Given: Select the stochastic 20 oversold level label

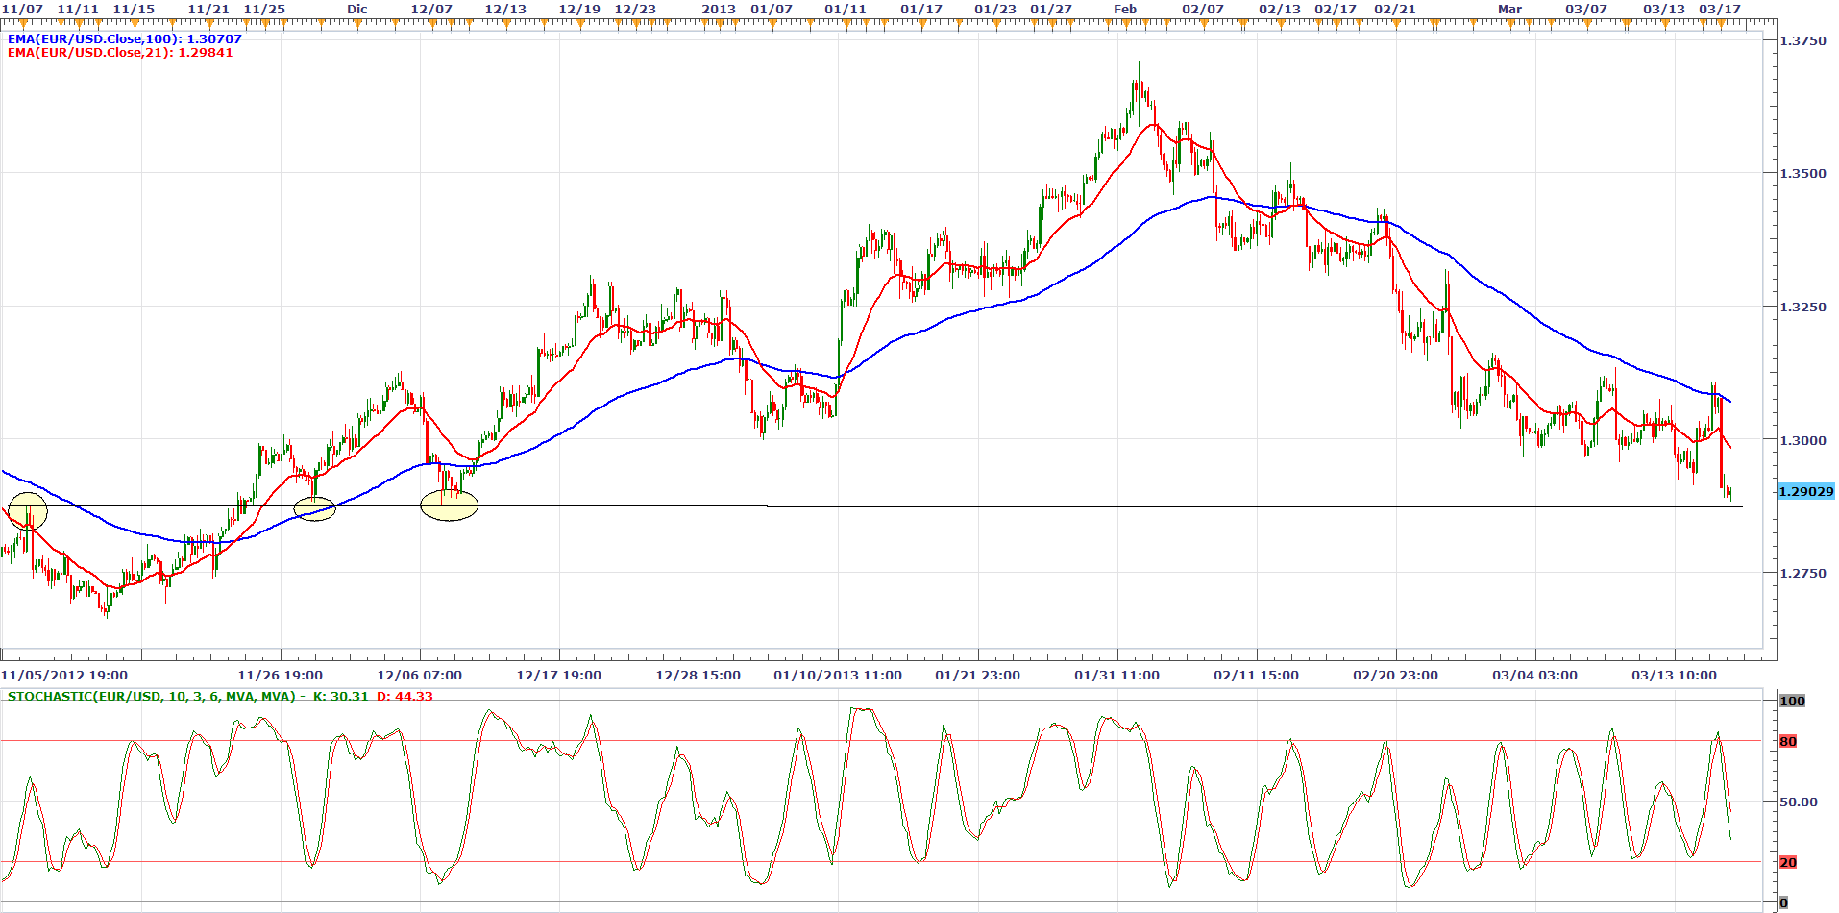Looking at the screenshot, I should pyautogui.click(x=1787, y=862).
